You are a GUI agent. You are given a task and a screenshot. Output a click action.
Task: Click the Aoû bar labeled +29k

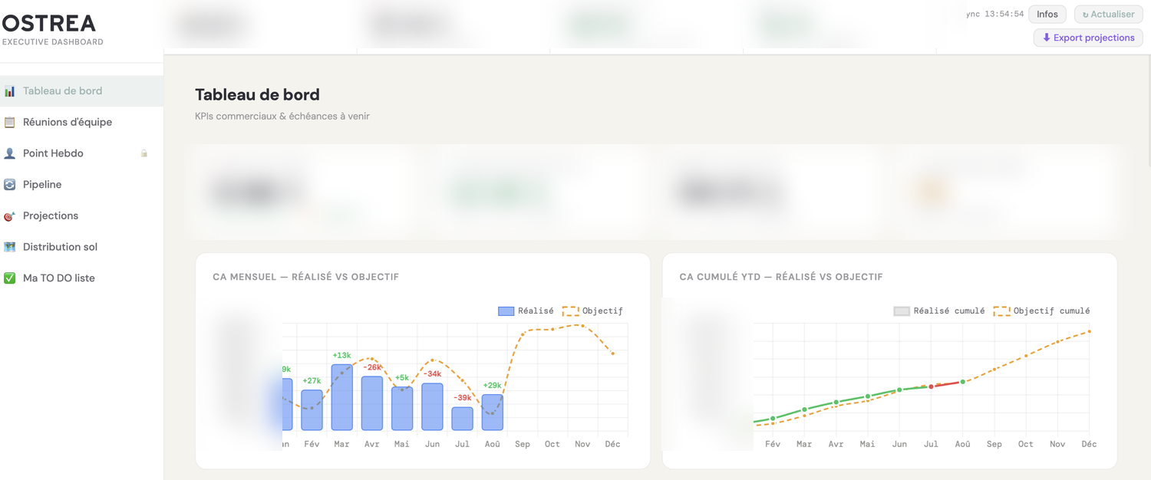click(493, 413)
